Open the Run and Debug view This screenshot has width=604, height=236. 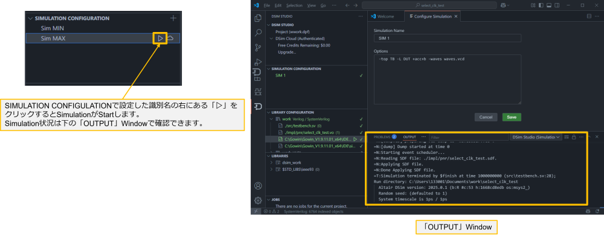pos(259,62)
